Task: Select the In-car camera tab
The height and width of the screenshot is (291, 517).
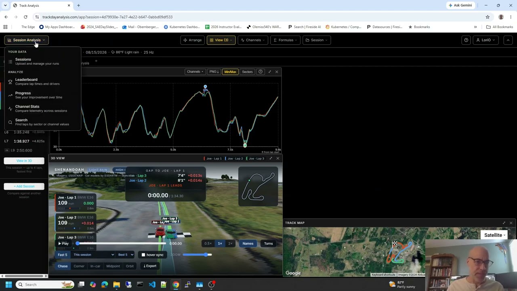Action: click(x=95, y=266)
